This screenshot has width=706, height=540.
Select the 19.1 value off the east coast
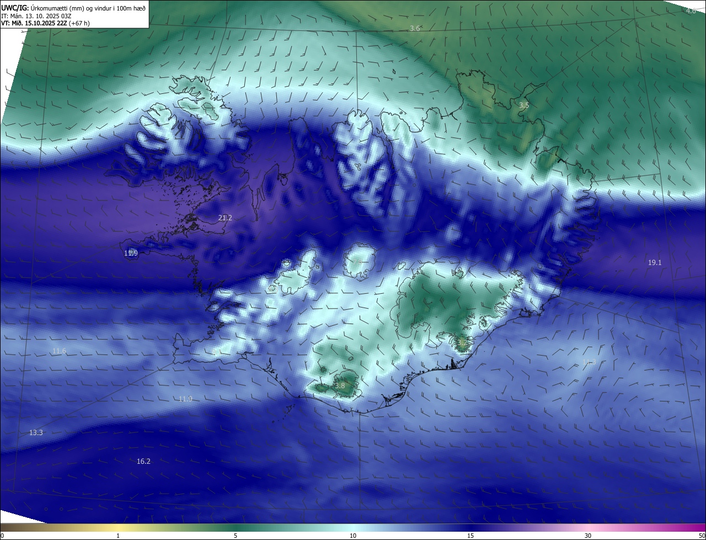pyautogui.click(x=655, y=263)
